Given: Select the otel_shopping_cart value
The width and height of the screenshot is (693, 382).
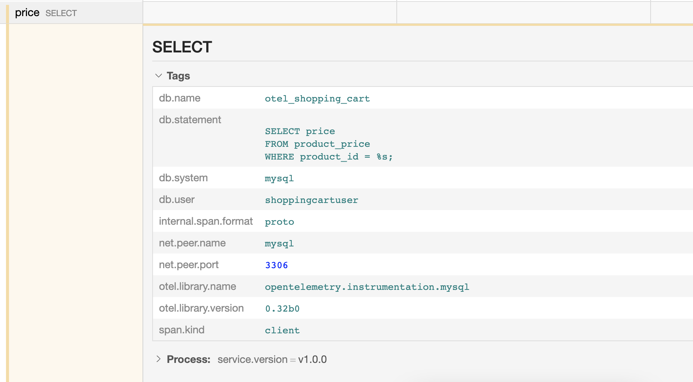Looking at the screenshot, I should [317, 98].
